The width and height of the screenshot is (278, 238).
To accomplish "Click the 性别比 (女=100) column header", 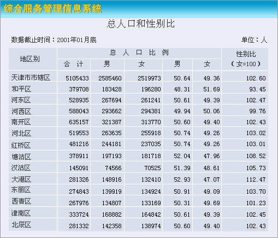I will pyautogui.click(x=246, y=59).
